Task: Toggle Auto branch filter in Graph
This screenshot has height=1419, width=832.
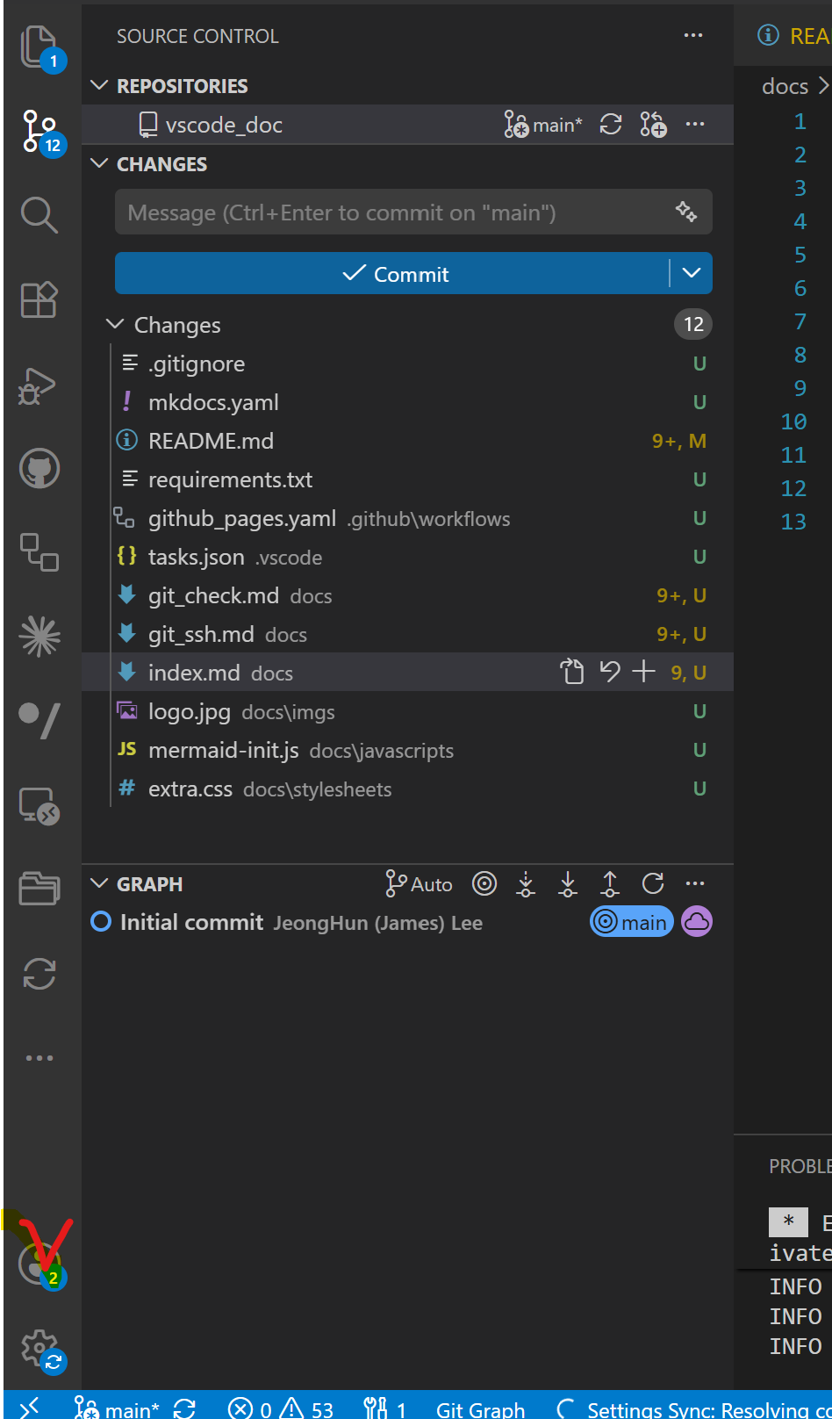Action: [419, 884]
